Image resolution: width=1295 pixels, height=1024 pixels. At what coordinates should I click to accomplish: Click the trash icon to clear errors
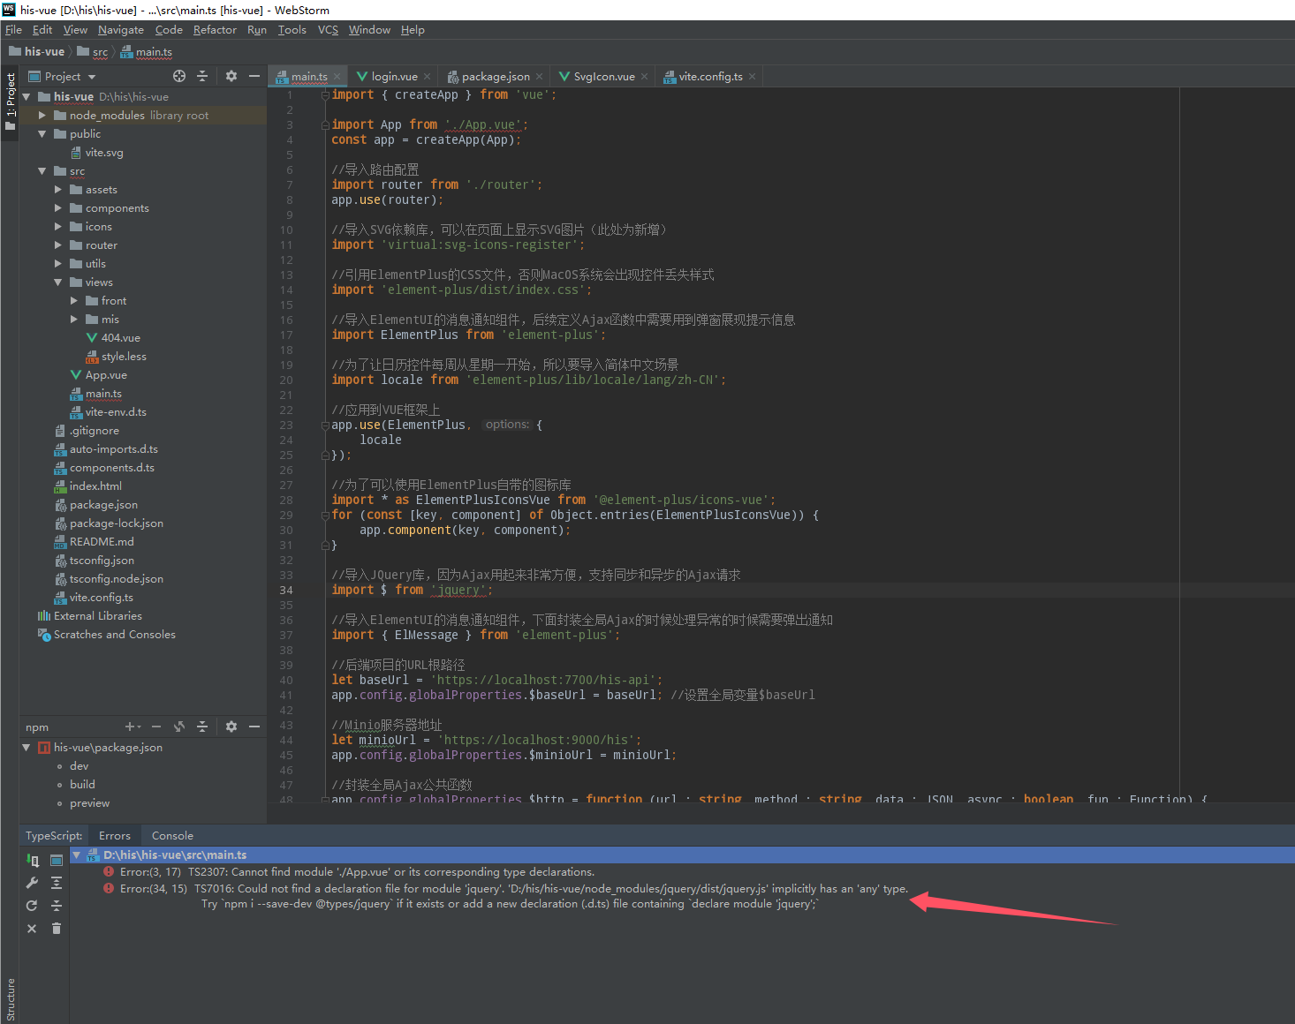(x=57, y=929)
